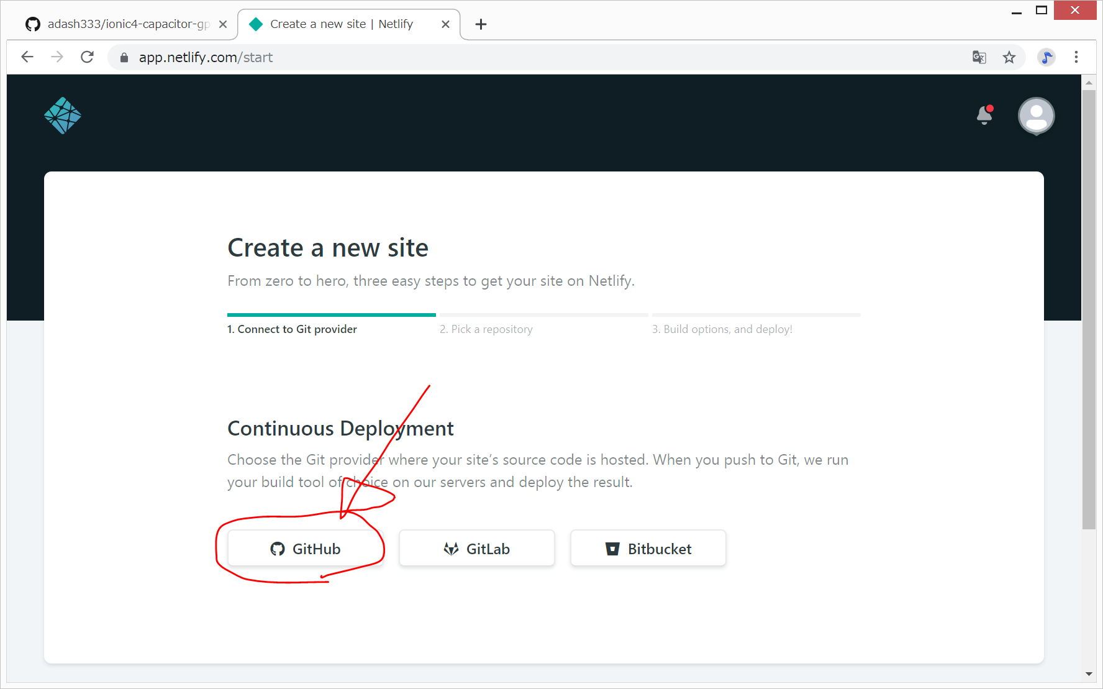This screenshot has width=1103, height=689.
Task: Choose GitLab as Git provider
Action: pos(476,549)
